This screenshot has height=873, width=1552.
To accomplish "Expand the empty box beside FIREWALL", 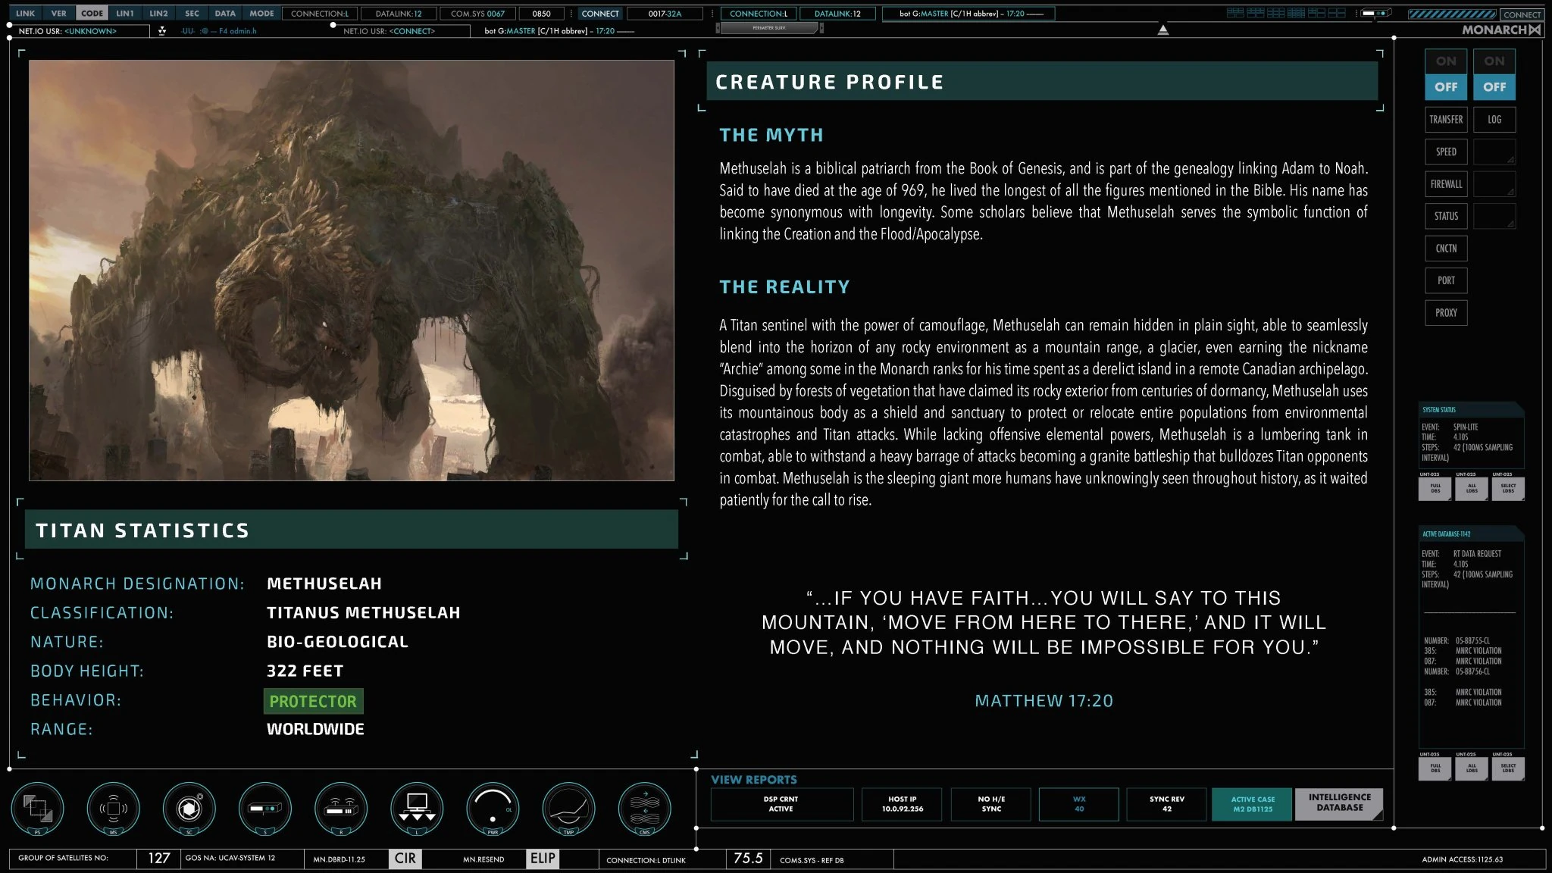I will point(1494,184).
